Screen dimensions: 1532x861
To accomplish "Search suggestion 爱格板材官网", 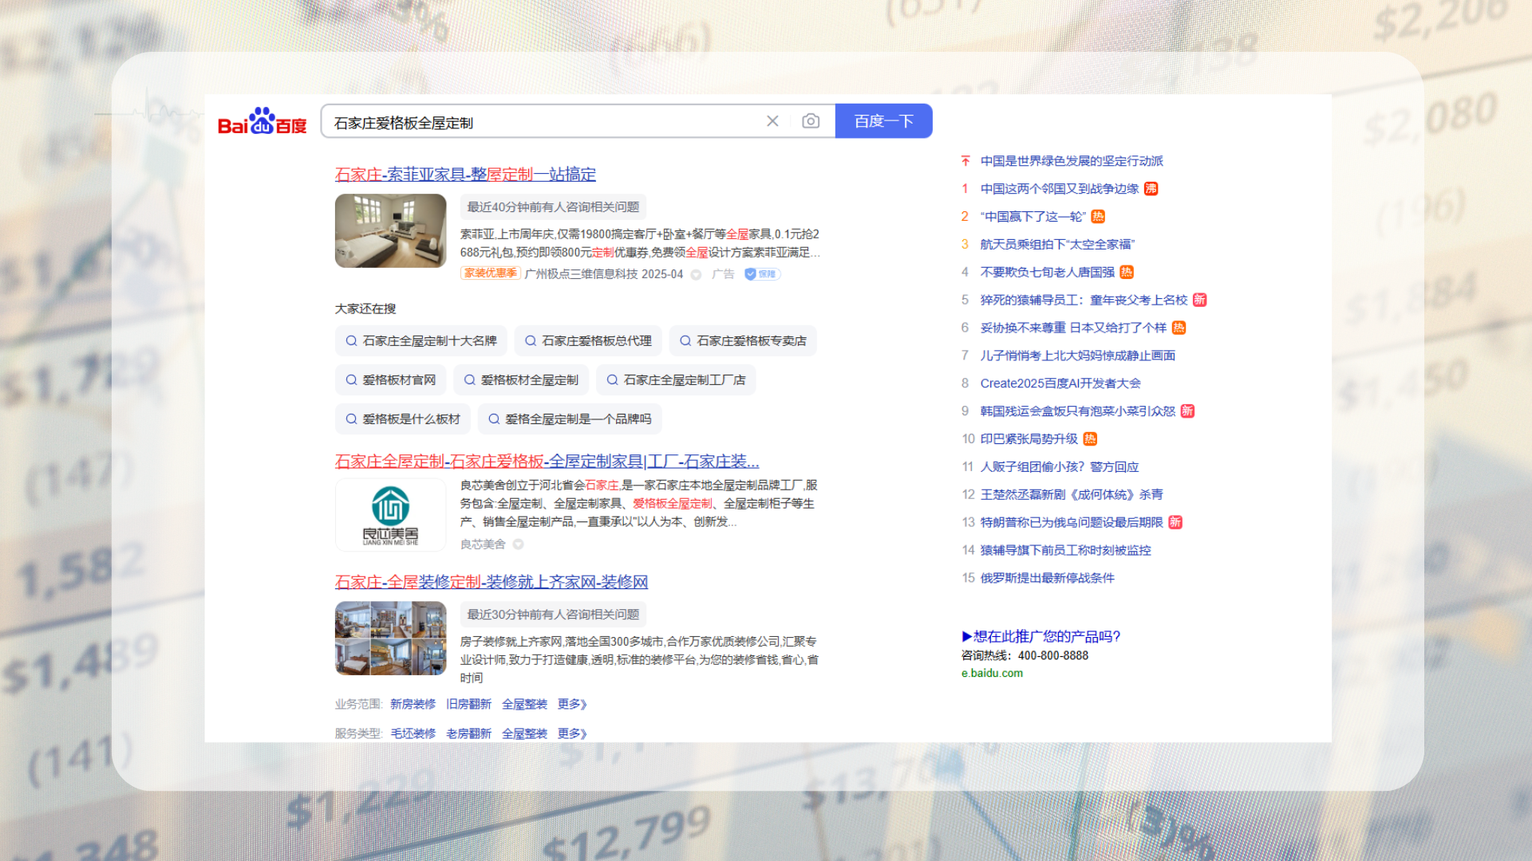I will pos(391,379).
